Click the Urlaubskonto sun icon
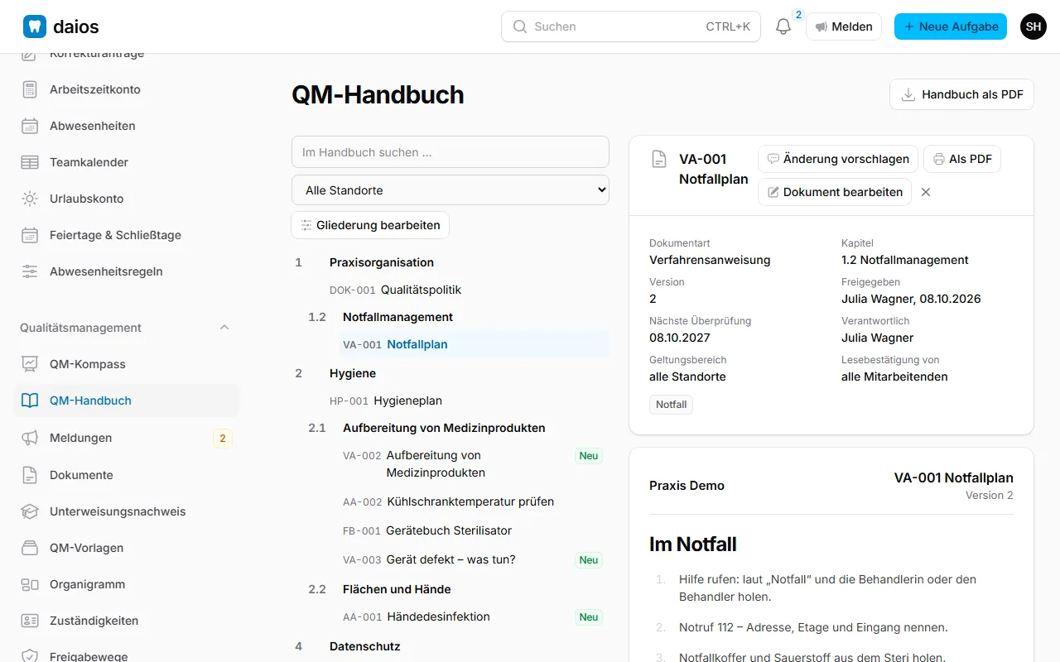 [x=30, y=199]
